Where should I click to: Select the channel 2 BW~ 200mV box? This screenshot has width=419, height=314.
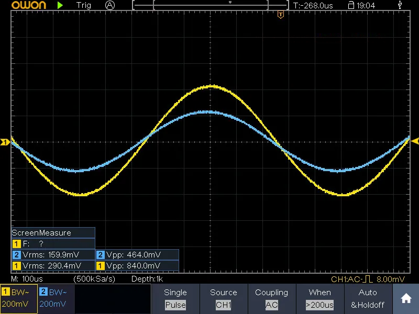click(x=57, y=299)
